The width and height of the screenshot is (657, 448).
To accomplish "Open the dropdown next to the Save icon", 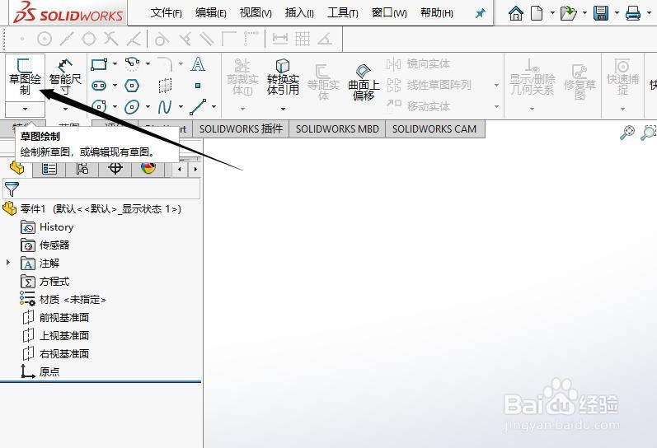I will point(617,13).
